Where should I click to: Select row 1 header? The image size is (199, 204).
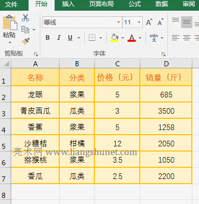(6, 77)
